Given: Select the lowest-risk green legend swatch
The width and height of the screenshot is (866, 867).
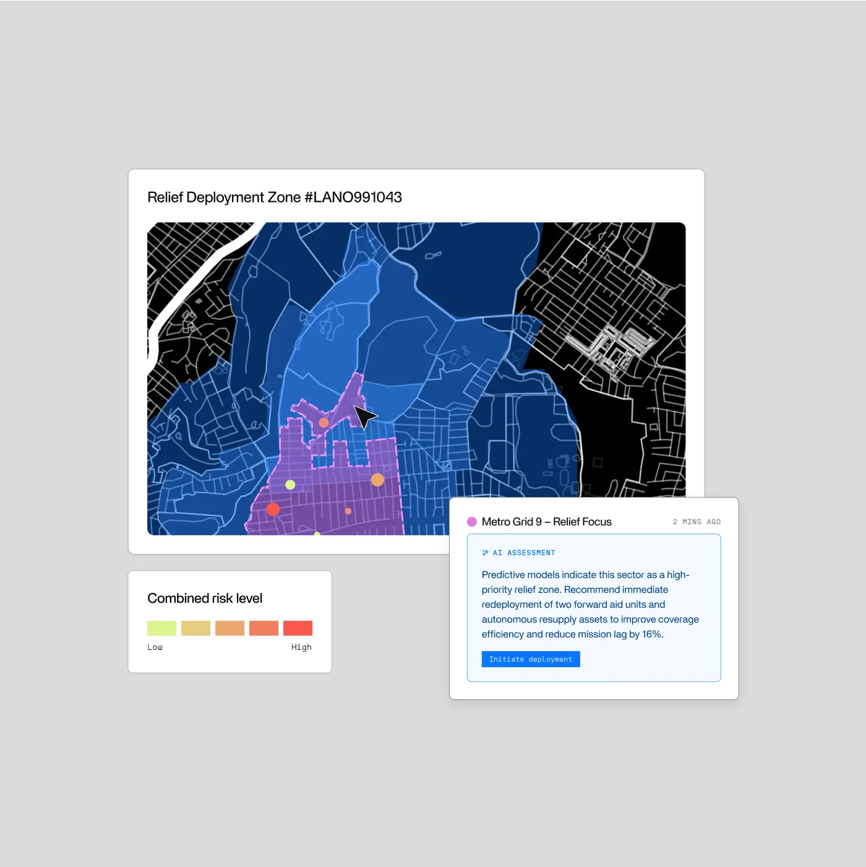Looking at the screenshot, I should click(x=161, y=628).
